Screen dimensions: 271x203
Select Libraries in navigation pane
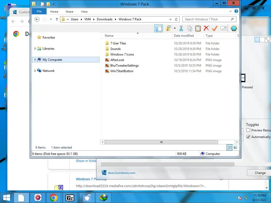48,49
